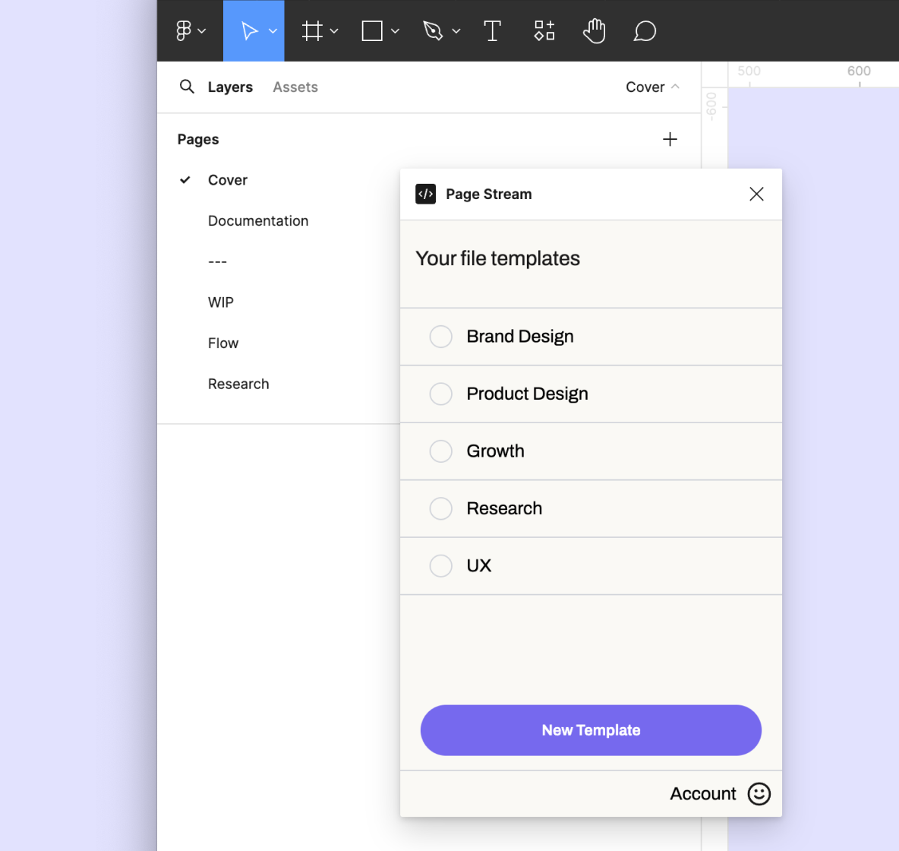Select the Hand tool
This screenshot has width=899, height=851.
pos(594,30)
